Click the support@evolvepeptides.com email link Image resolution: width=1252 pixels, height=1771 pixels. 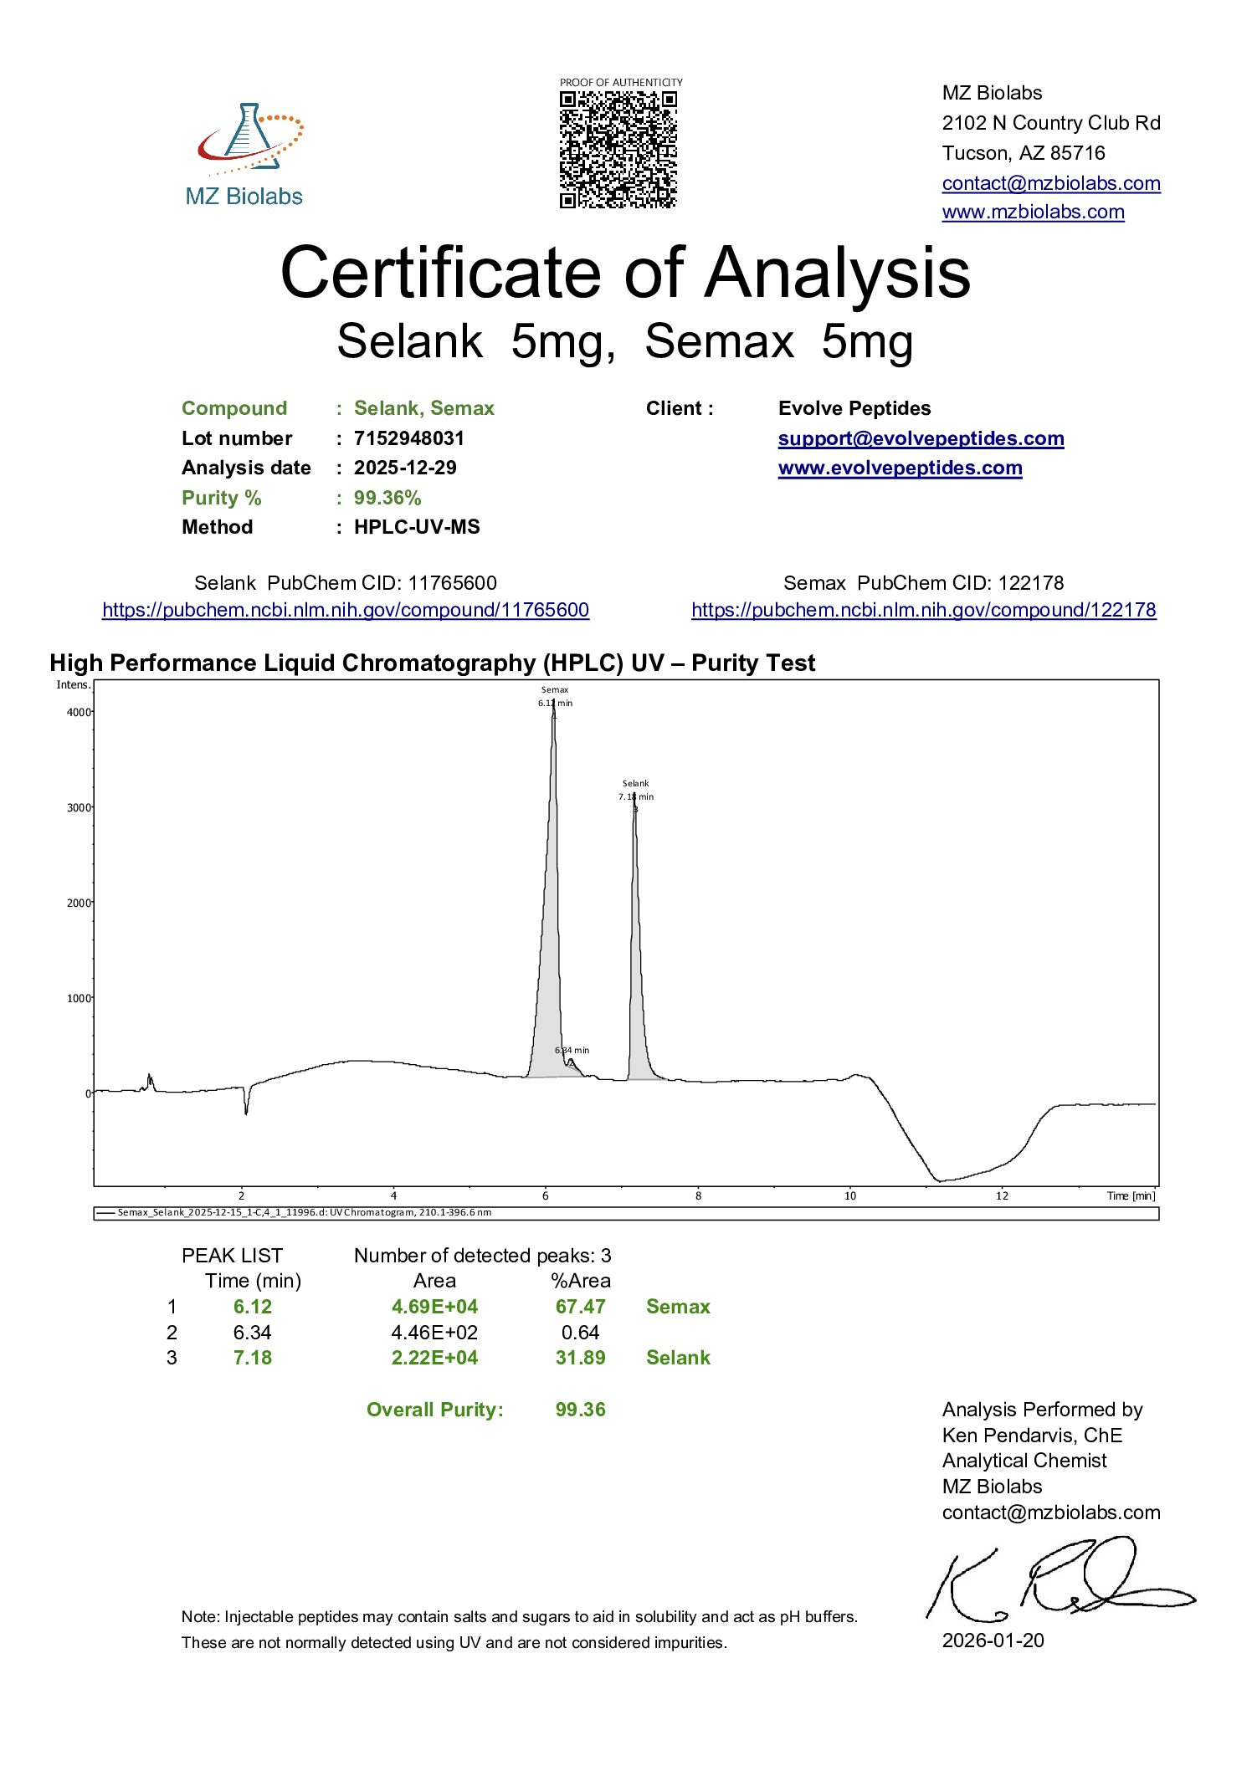pyautogui.click(x=921, y=438)
